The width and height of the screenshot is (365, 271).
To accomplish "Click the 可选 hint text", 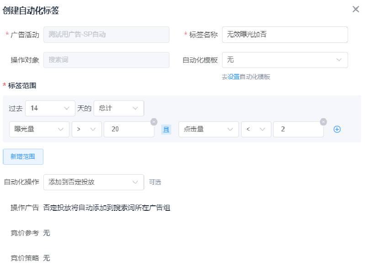I will point(155,182).
